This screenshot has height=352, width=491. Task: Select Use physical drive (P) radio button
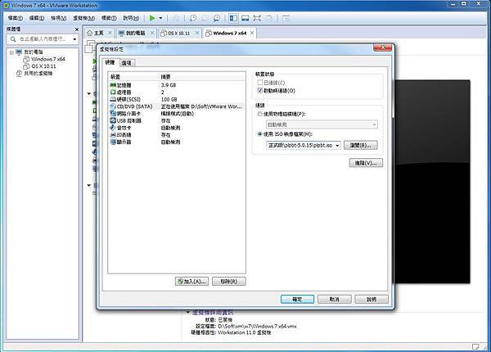(259, 114)
